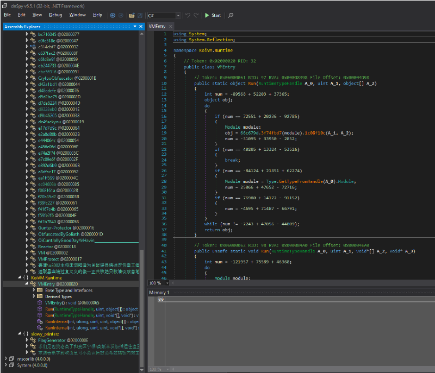Click the navigate backward arrow icon
The image size is (435, 373).
(x=113, y=16)
